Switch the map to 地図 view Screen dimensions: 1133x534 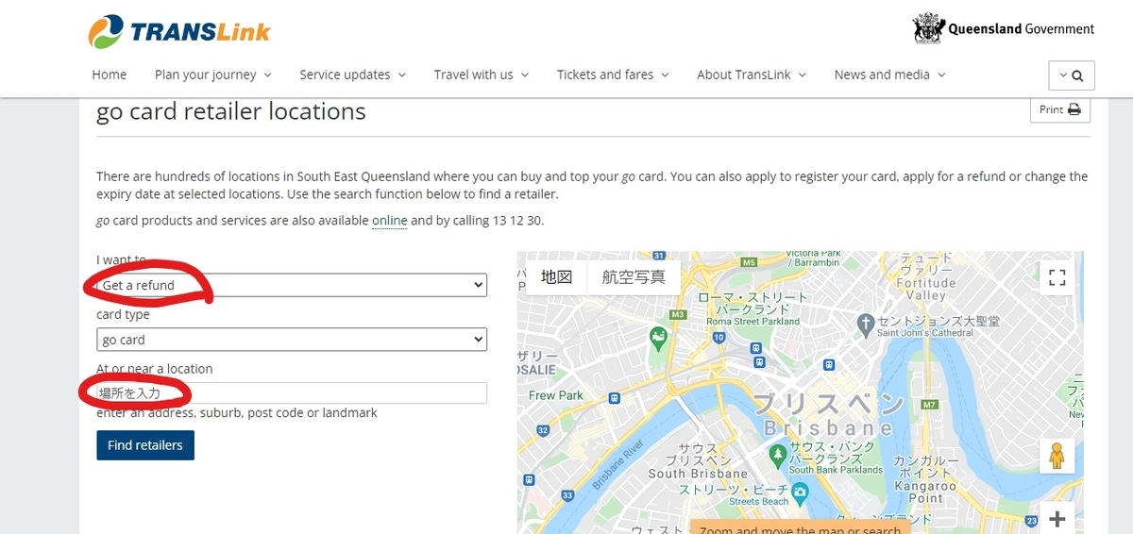click(557, 276)
